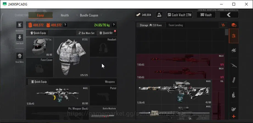Click the 24.65/70 kg weight readout
253x123 pixels.
click(x=102, y=25)
